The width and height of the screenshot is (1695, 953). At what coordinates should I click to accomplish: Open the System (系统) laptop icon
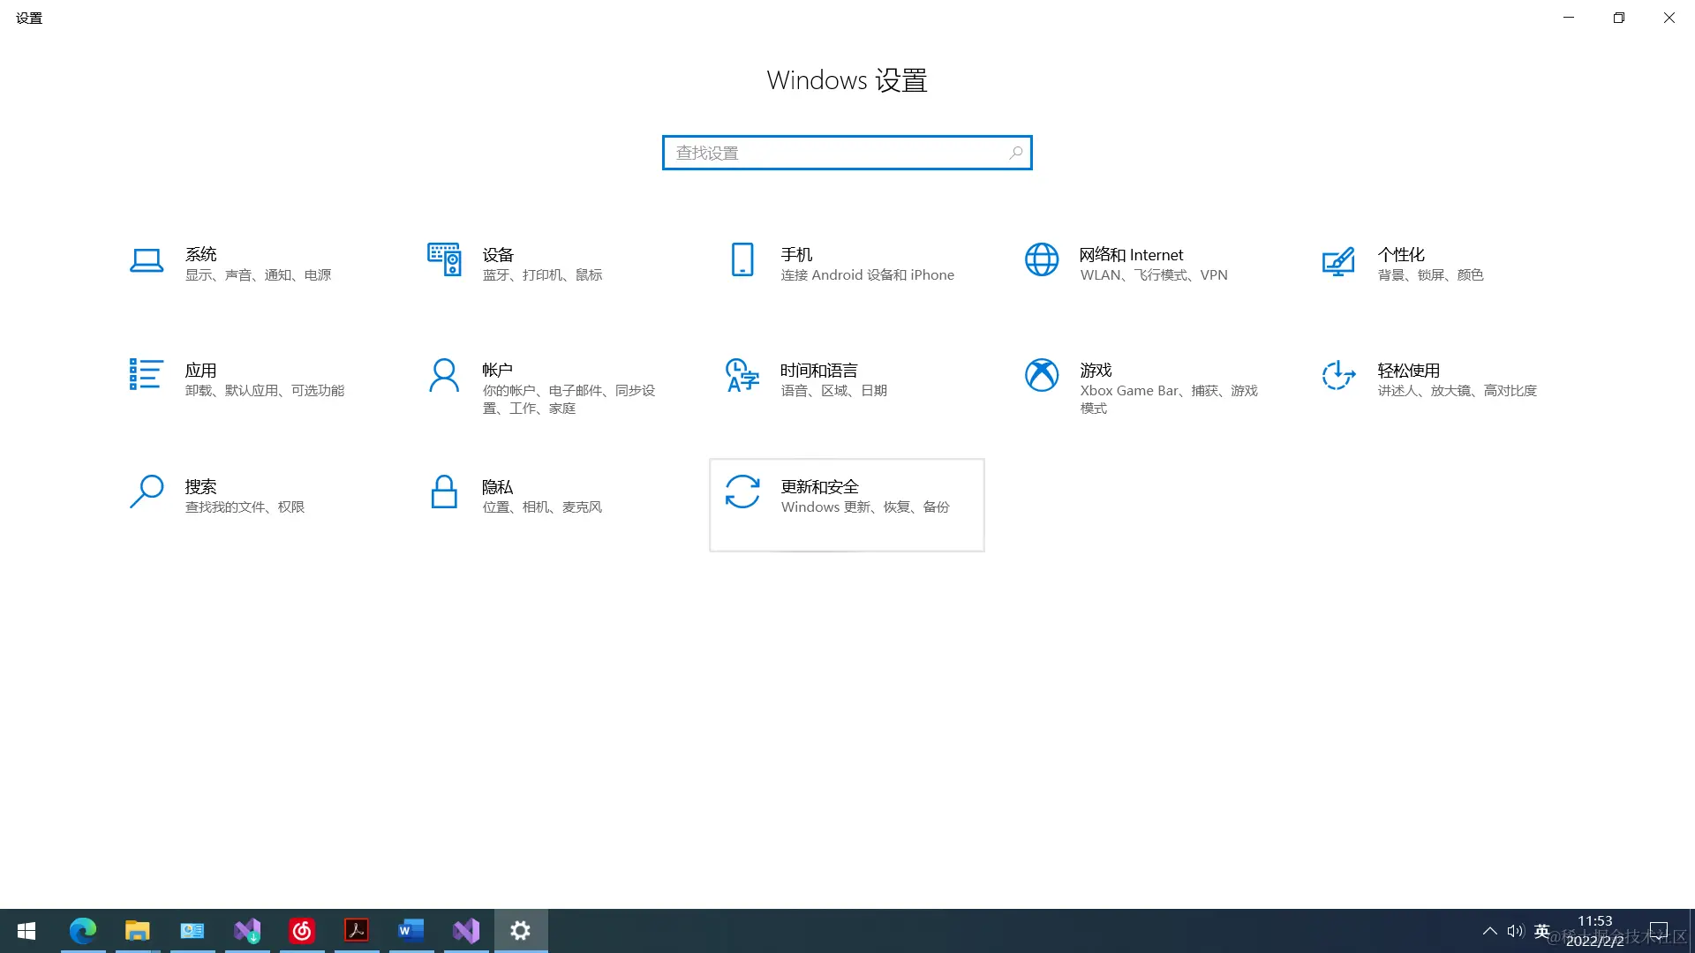coord(147,260)
